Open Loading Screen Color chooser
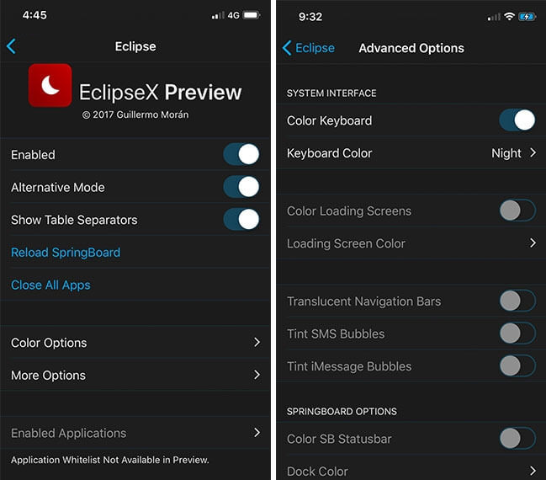 411,243
